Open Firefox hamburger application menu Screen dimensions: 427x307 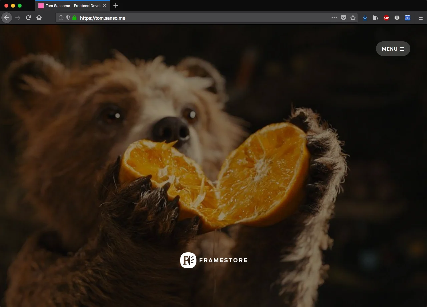(x=421, y=18)
